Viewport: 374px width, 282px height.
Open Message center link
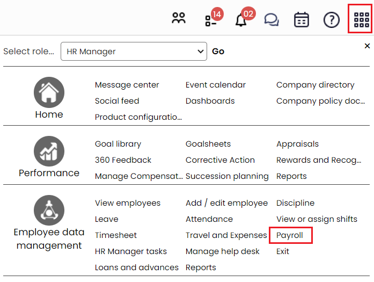[127, 85]
